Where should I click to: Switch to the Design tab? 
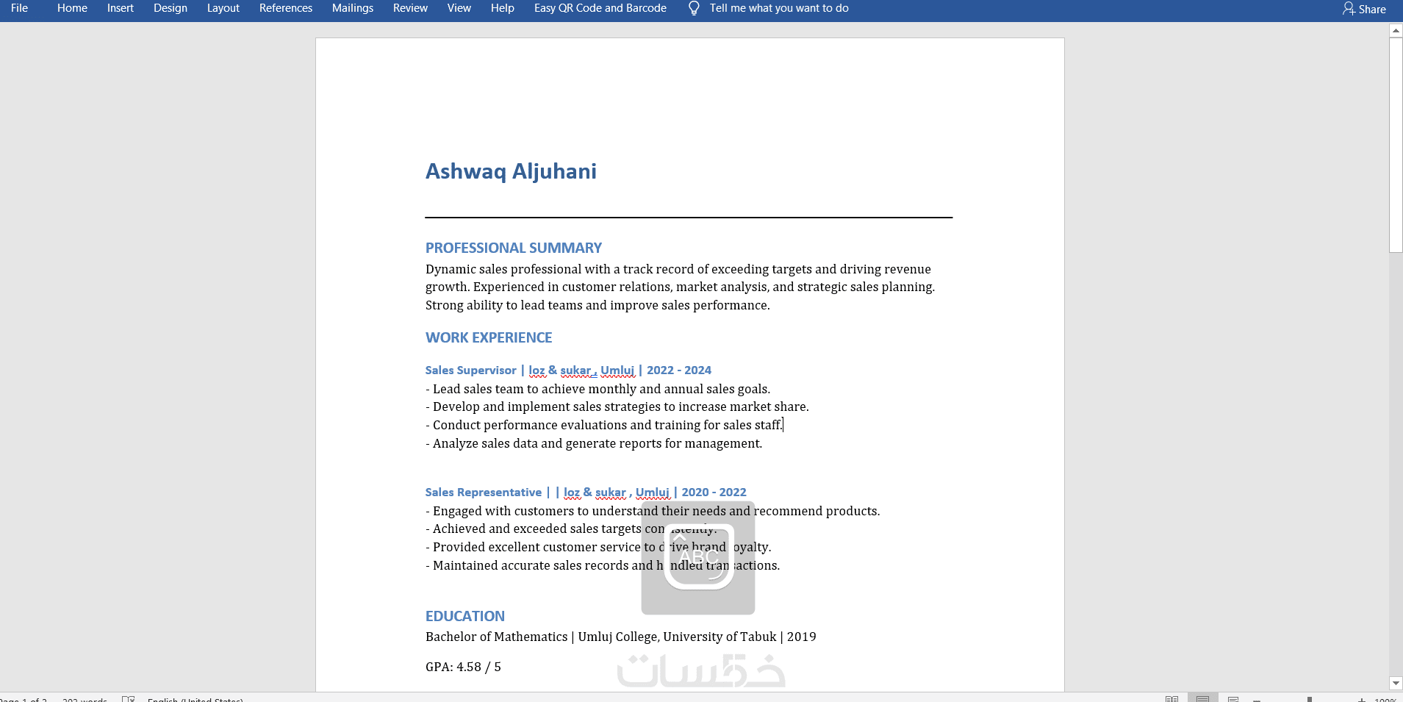pos(171,8)
